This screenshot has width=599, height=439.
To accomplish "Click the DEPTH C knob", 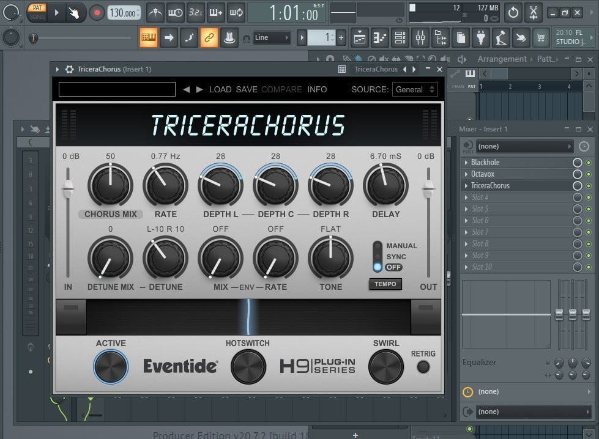I will (275, 185).
